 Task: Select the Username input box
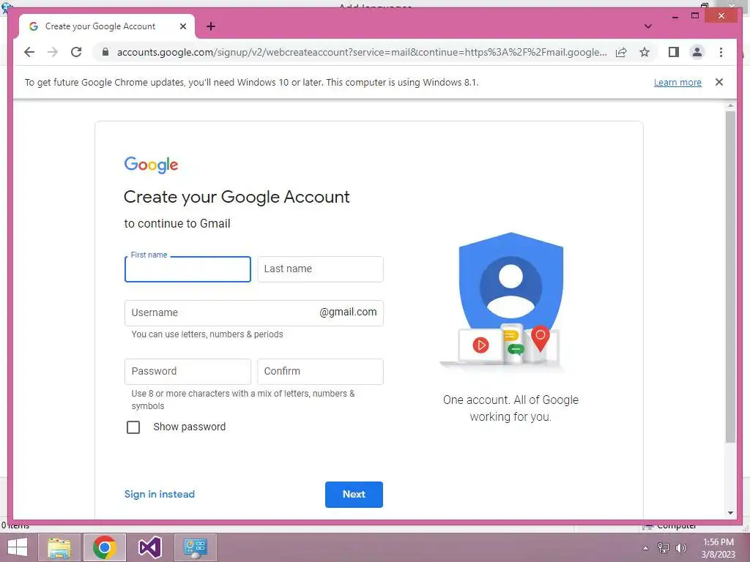253,313
